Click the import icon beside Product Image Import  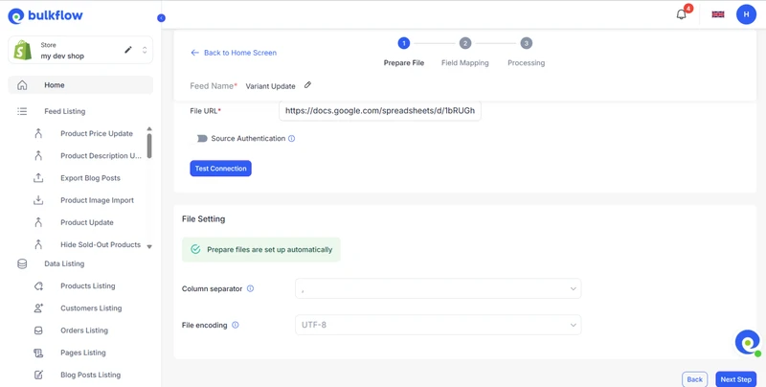pos(38,200)
